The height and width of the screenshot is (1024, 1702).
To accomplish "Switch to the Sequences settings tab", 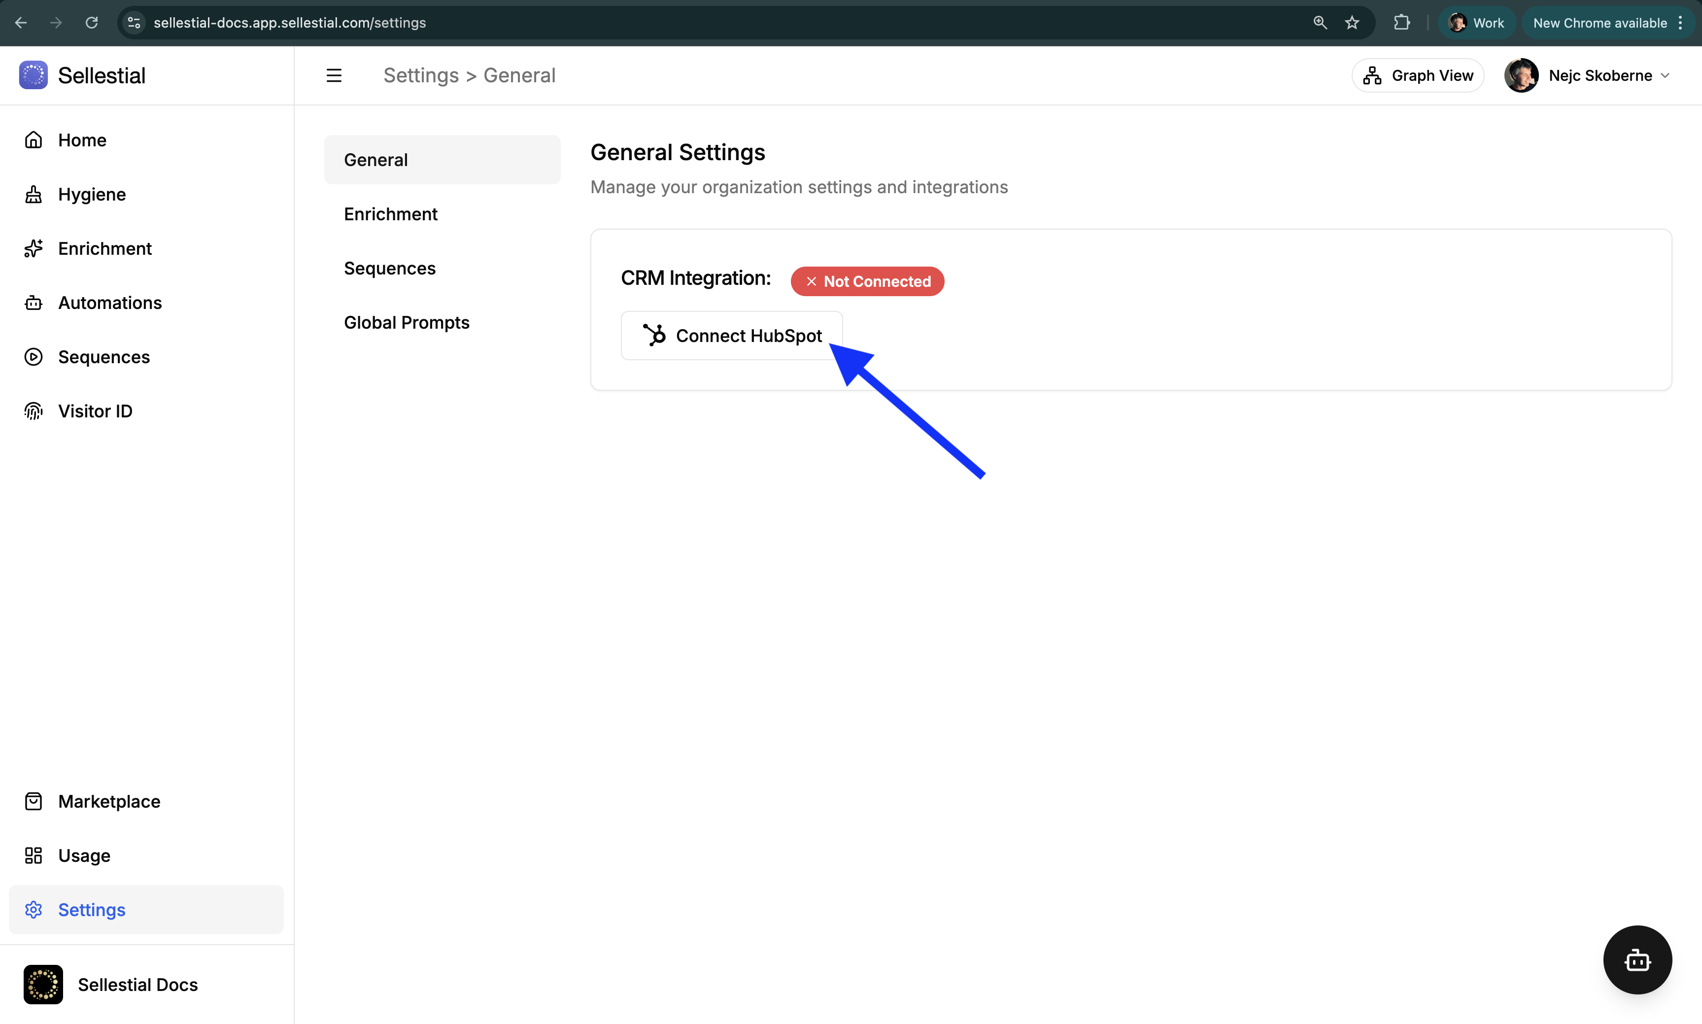I will (389, 268).
